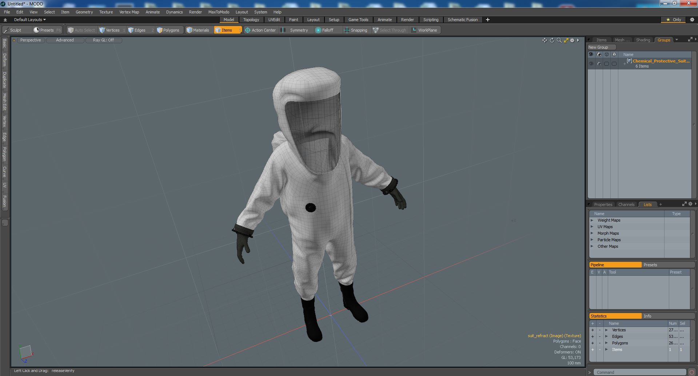The width and height of the screenshot is (698, 376).
Task: Maximize the Lists panel with arrows icon
Action: (x=684, y=204)
